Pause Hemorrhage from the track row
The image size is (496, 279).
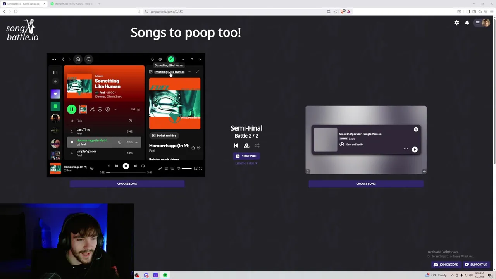72,142
